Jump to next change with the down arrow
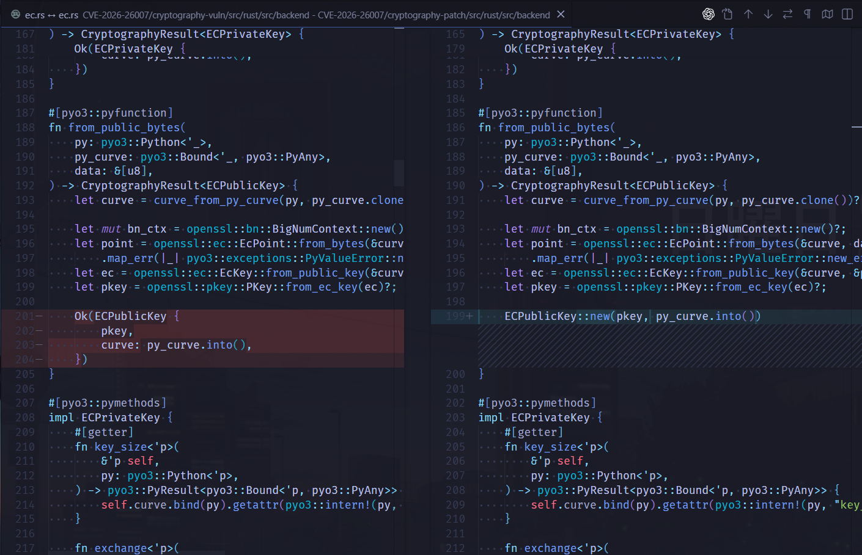Image resolution: width=862 pixels, height=555 pixels. pyautogui.click(x=768, y=13)
